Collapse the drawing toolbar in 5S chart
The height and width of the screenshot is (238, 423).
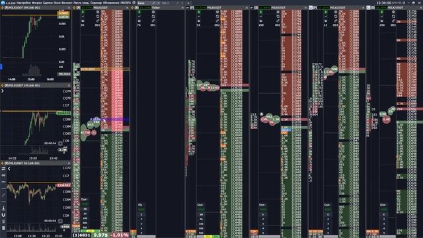tap(9, 169)
